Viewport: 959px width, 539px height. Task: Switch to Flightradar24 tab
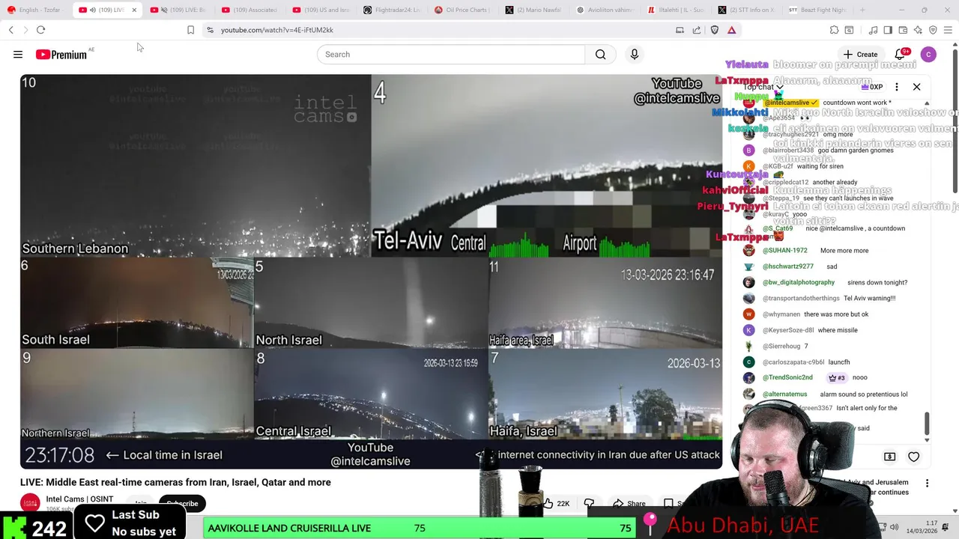[392, 10]
